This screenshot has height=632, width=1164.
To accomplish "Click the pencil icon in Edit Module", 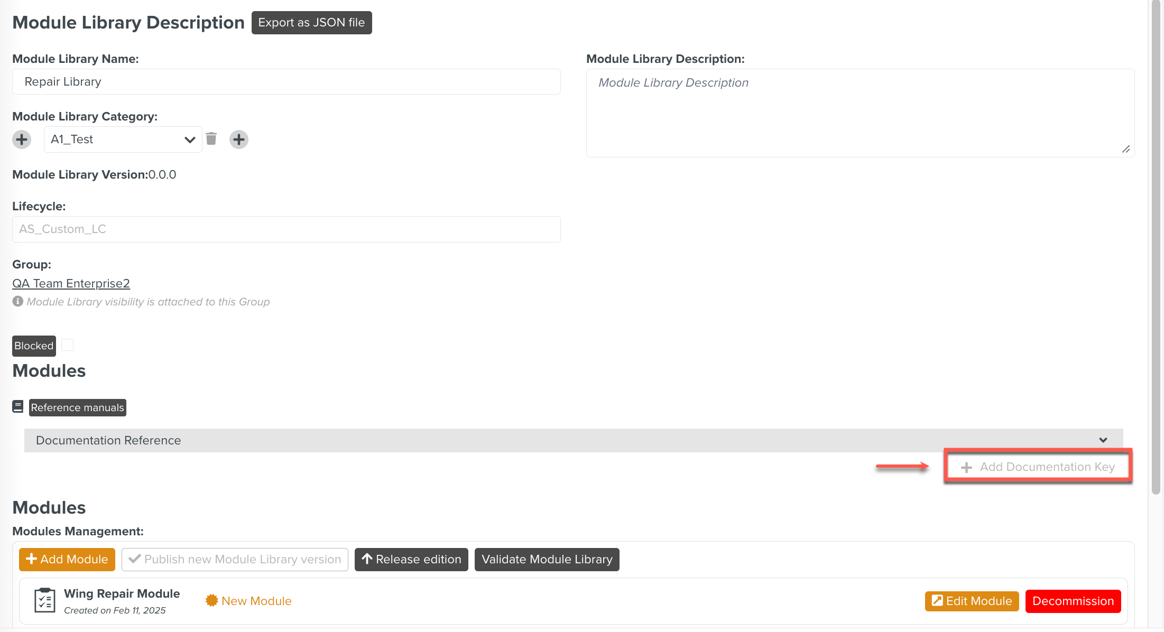I will [937, 600].
